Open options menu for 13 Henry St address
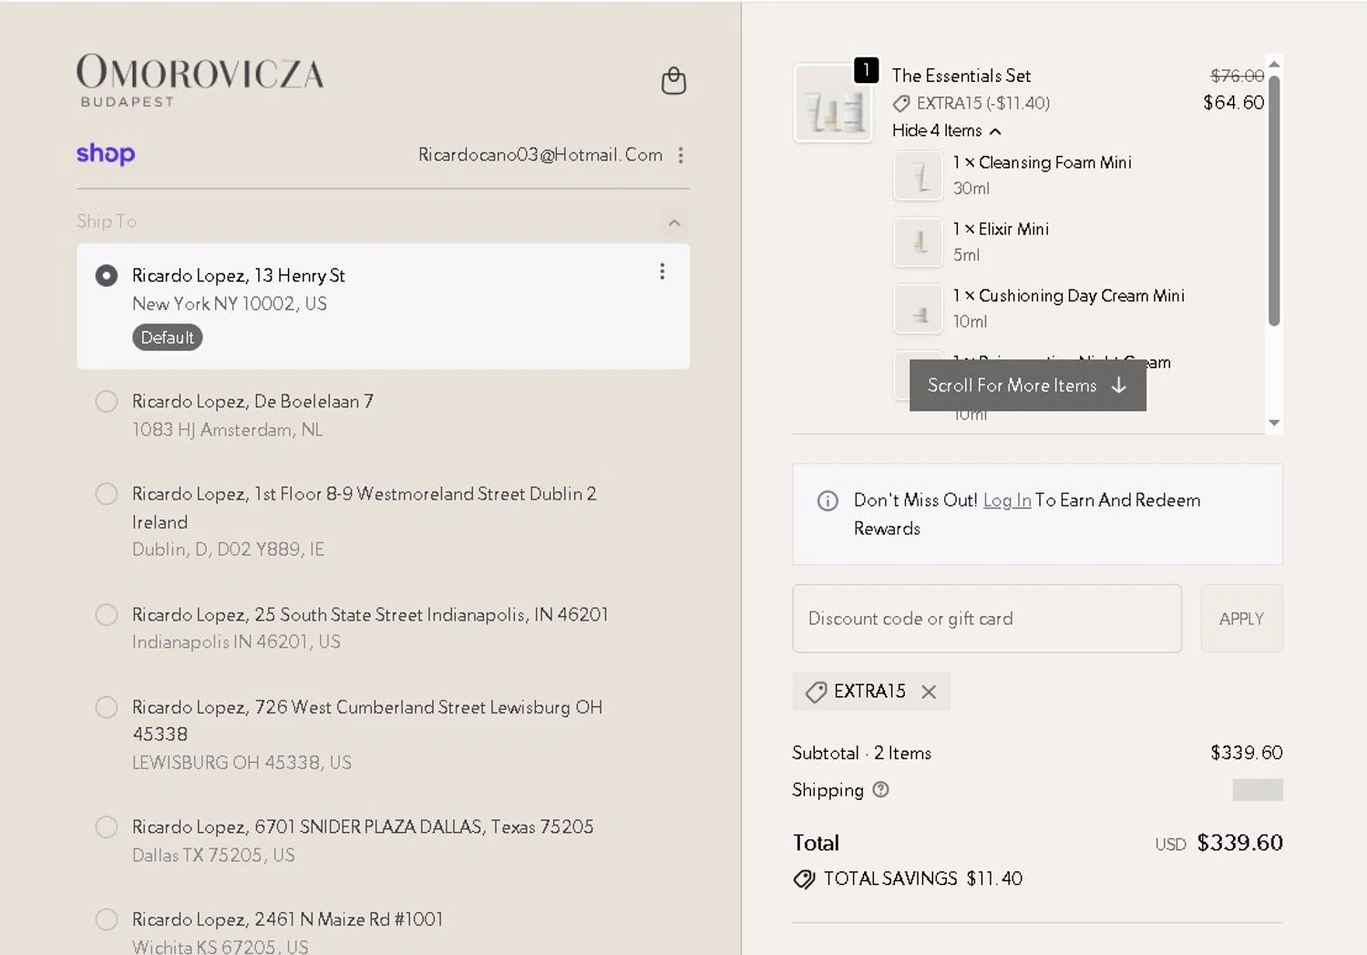1367x955 pixels. pos(663,272)
